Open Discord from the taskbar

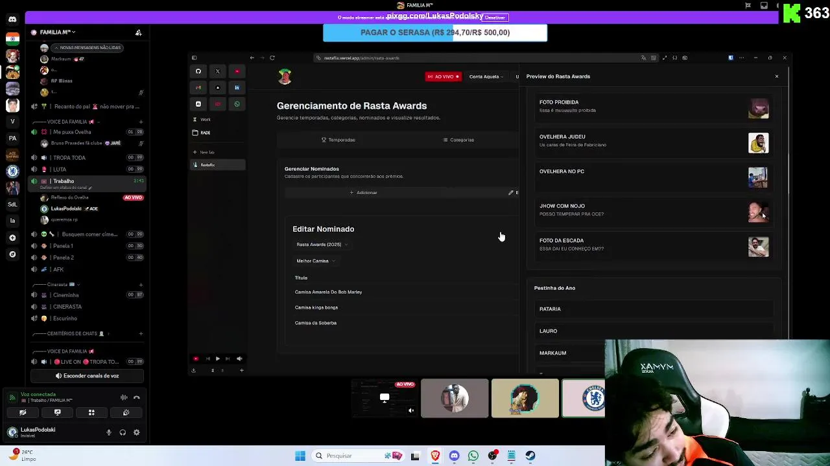pos(454,456)
